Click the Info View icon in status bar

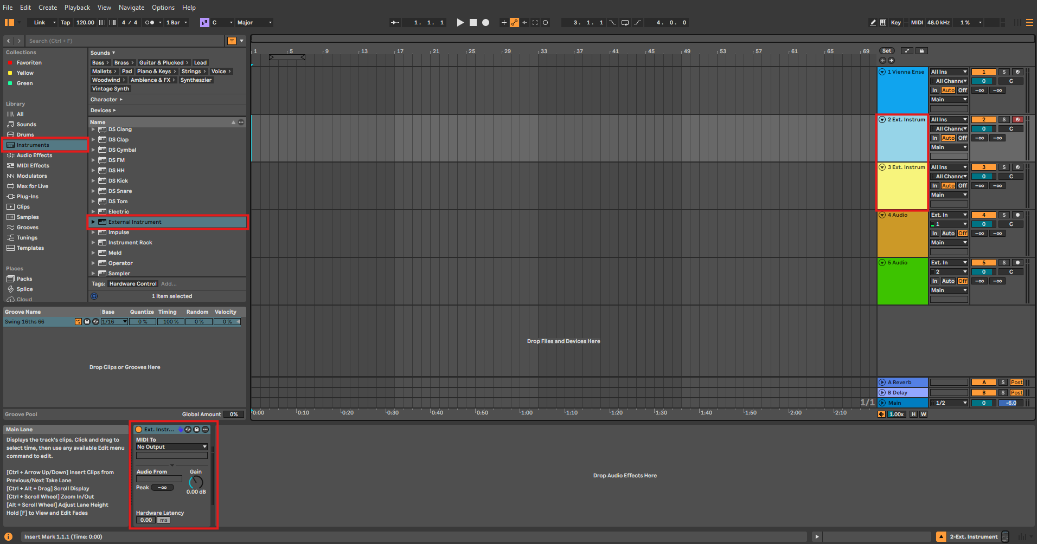pos(9,537)
